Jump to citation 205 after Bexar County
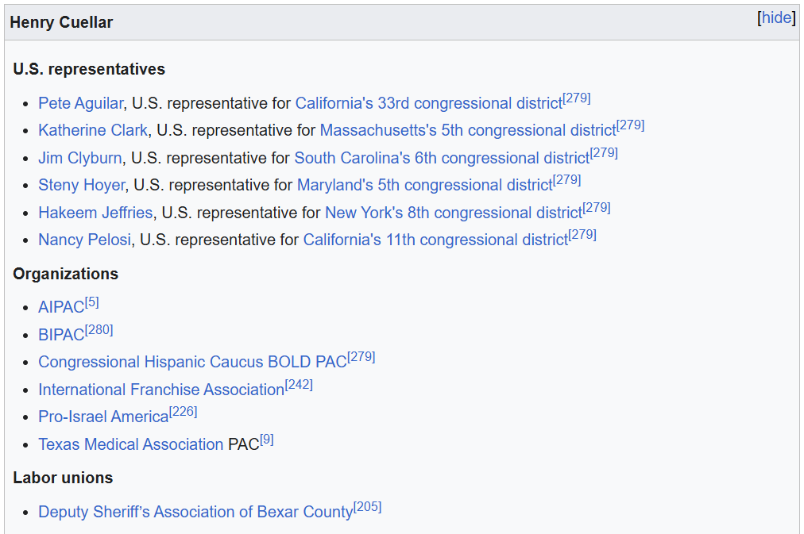Screen dimensions: 804x534 click(x=368, y=507)
